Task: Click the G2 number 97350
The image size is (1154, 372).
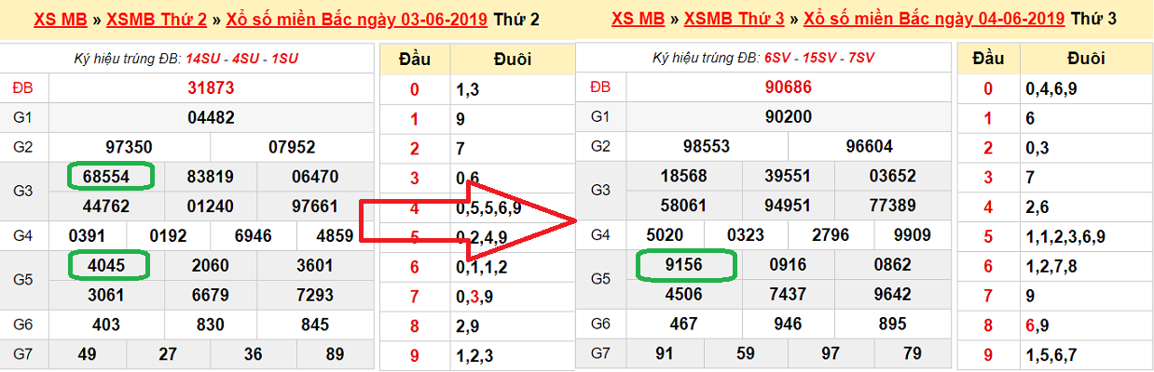Action: click(130, 147)
